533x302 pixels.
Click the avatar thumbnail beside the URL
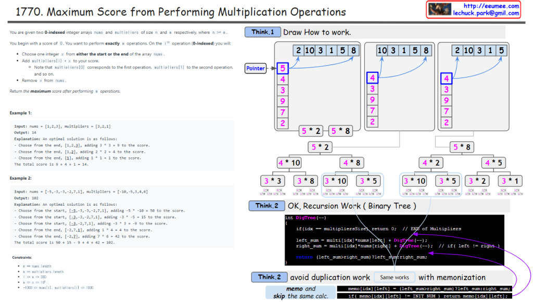(439, 9)
